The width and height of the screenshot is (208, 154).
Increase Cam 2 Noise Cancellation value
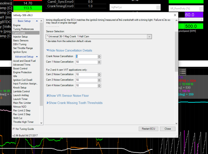[x=99, y=73]
